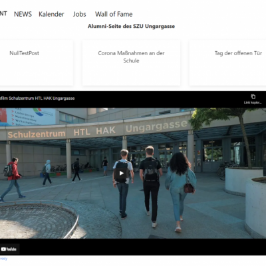Click the tree in the video frame
Viewport: 266px width, 266px height.
(x=228, y=128)
